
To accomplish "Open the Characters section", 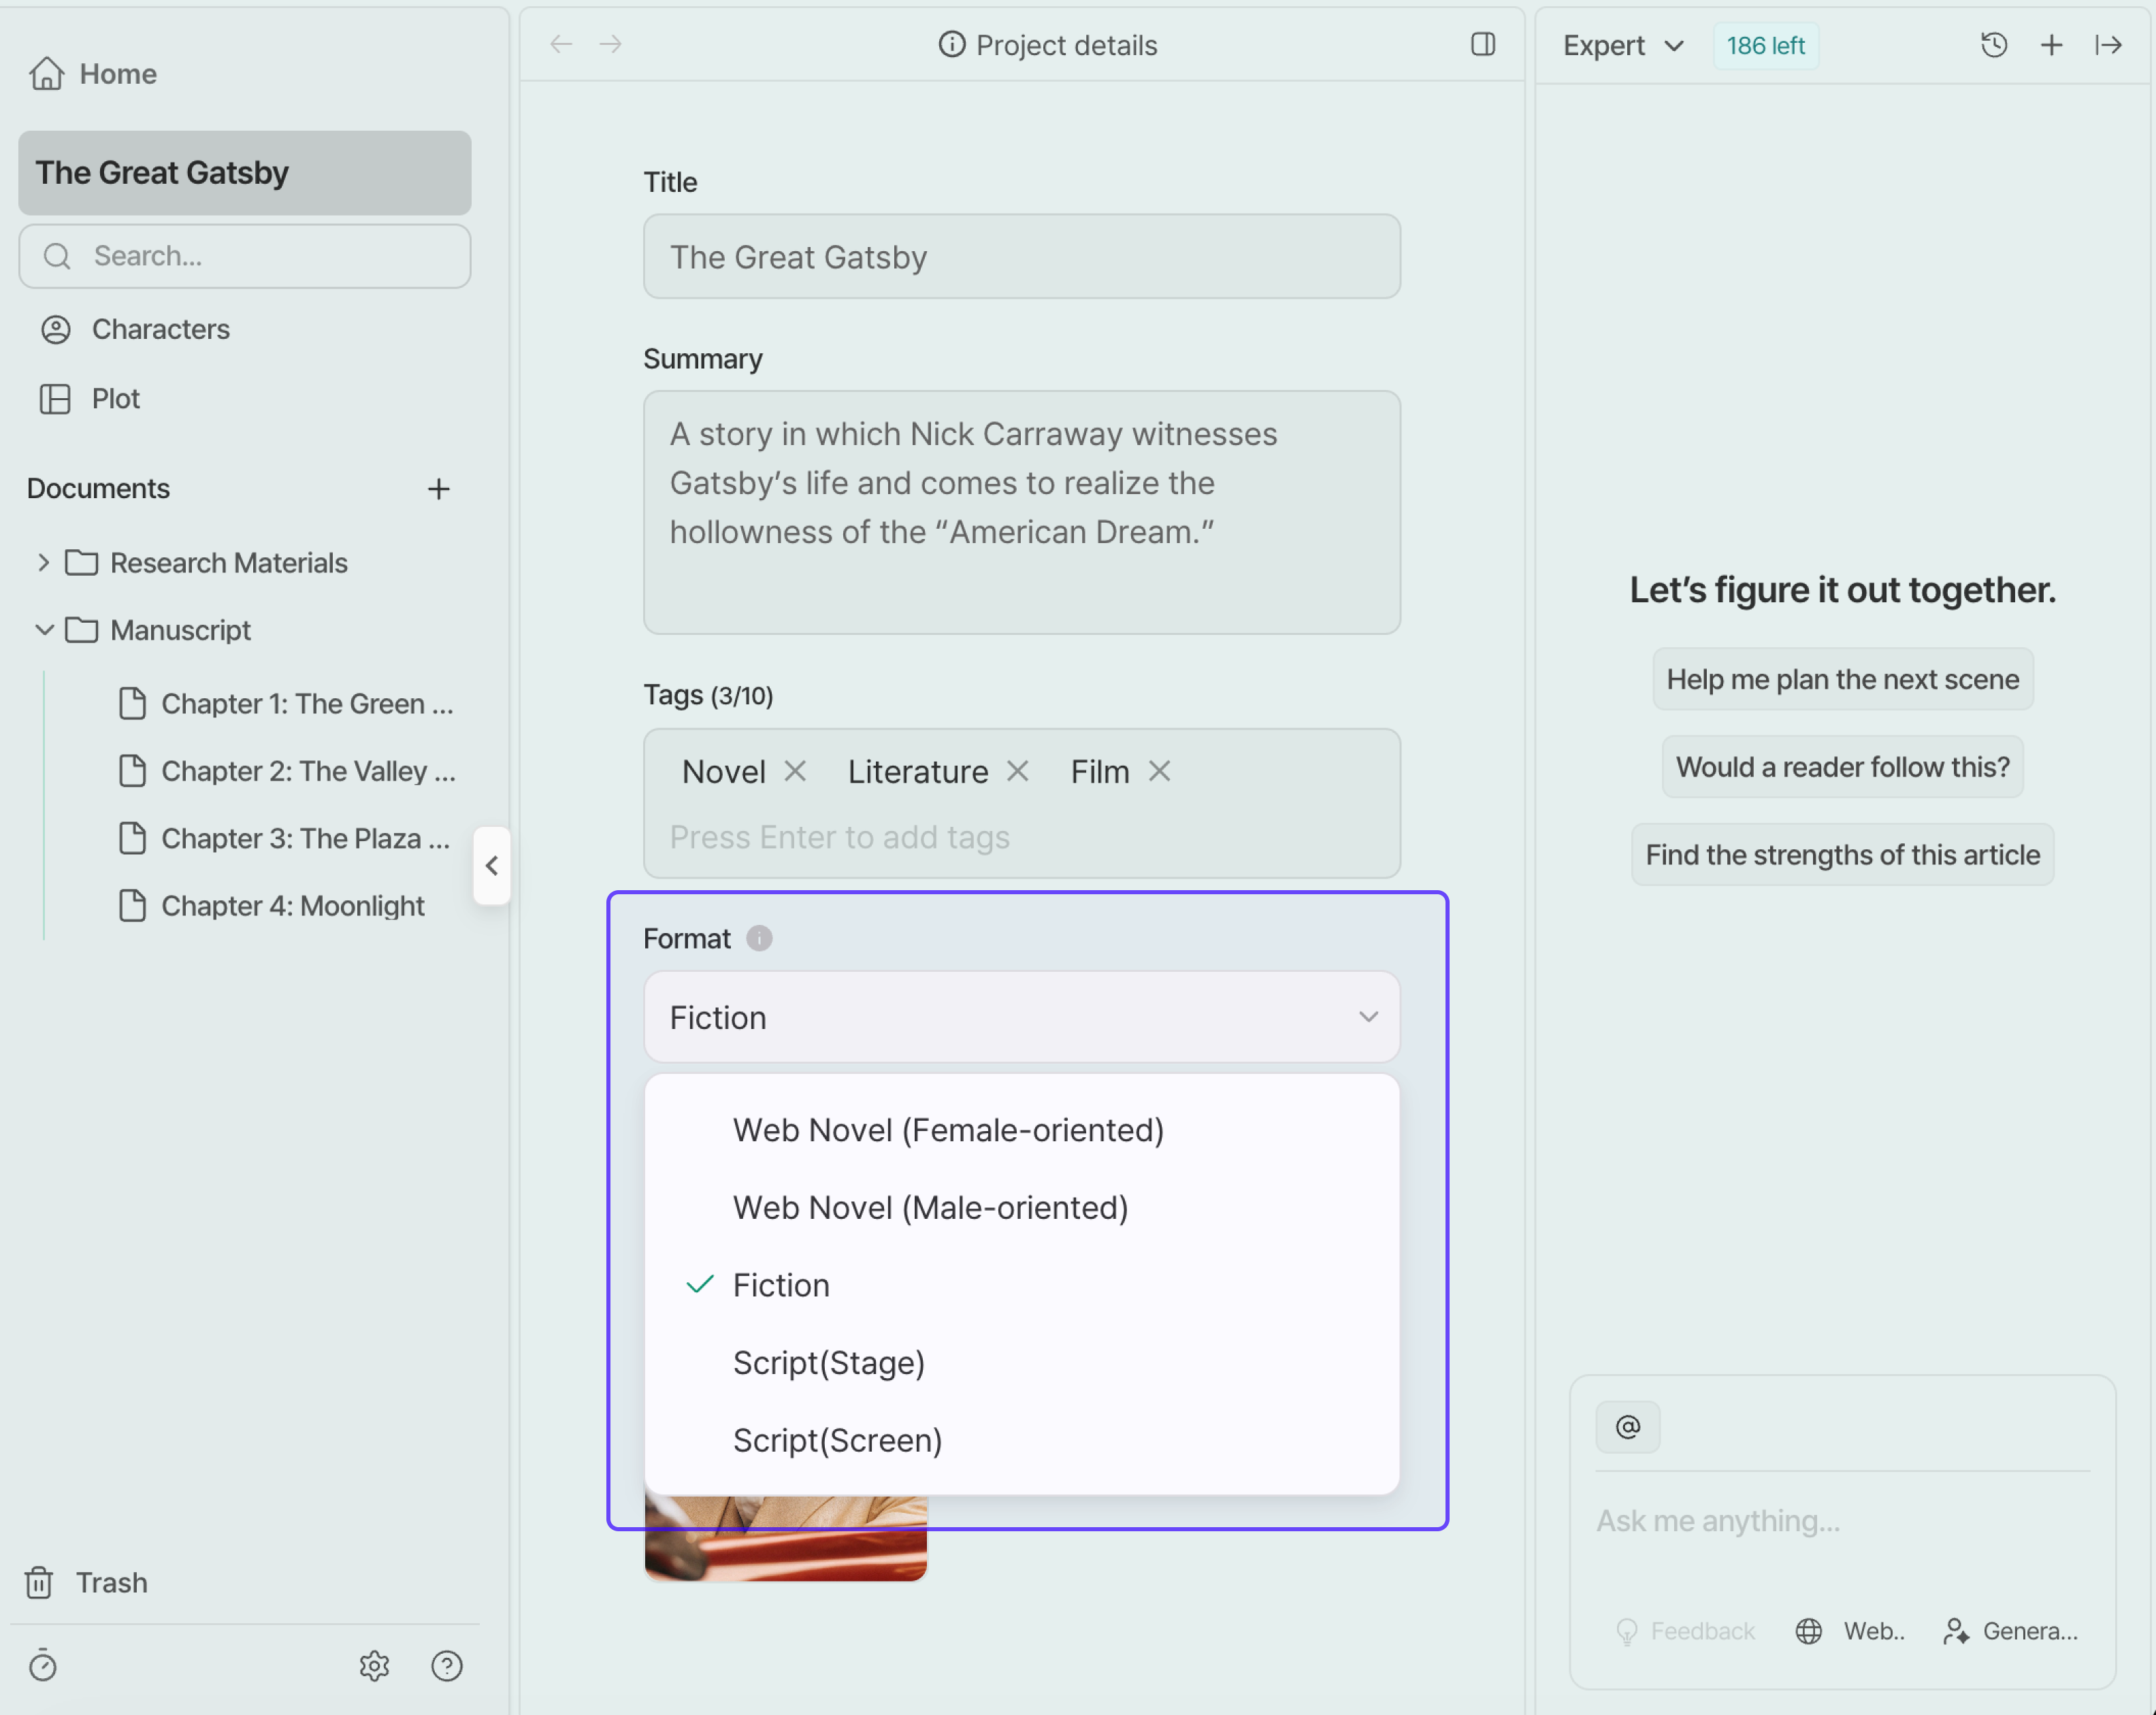I will coord(135,329).
